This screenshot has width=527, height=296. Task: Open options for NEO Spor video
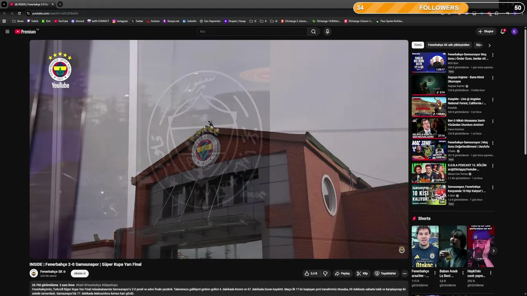pyautogui.click(x=492, y=55)
